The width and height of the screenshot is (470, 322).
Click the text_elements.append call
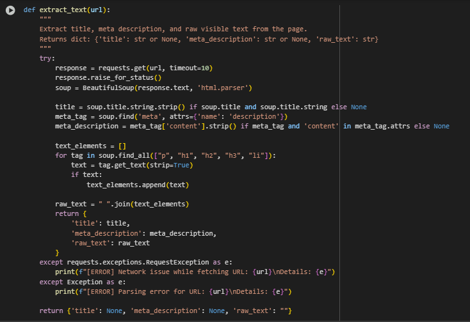click(x=126, y=185)
